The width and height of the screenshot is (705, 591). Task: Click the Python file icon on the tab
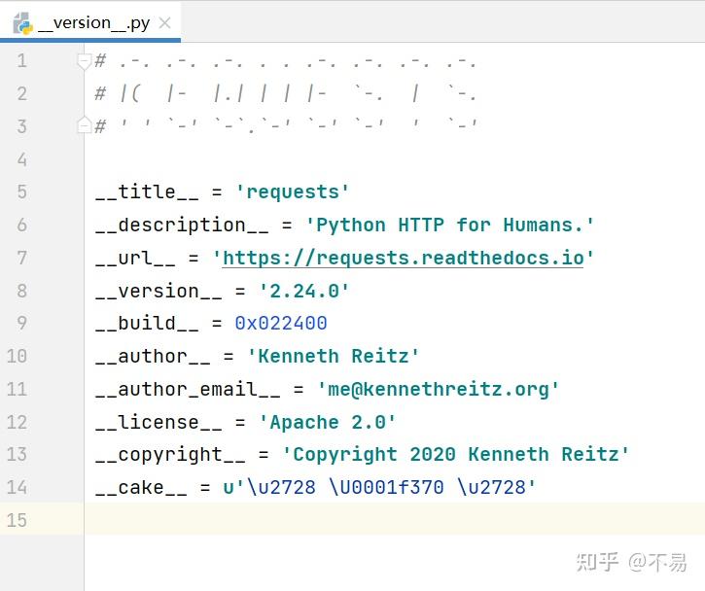[x=22, y=23]
